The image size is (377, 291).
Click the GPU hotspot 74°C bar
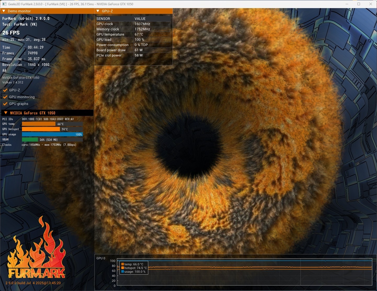pos(41,129)
